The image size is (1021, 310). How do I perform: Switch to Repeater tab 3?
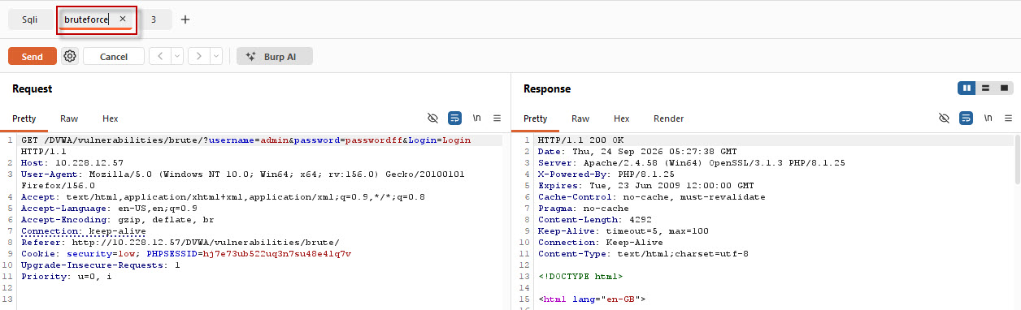(x=154, y=19)
